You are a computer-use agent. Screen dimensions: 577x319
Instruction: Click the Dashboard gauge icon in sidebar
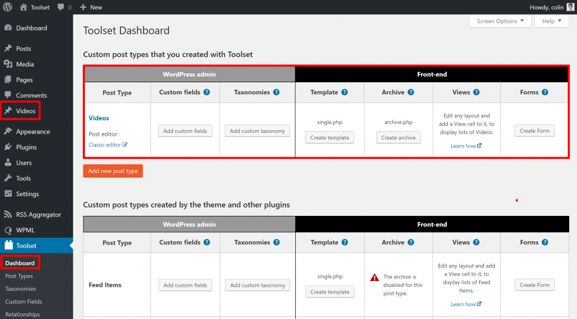point(8,28)
